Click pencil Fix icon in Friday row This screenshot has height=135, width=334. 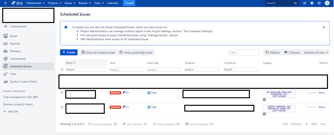click(124, 107)
